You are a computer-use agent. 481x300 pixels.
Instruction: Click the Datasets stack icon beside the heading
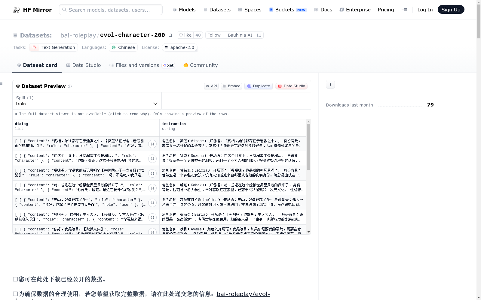[15, 35]
